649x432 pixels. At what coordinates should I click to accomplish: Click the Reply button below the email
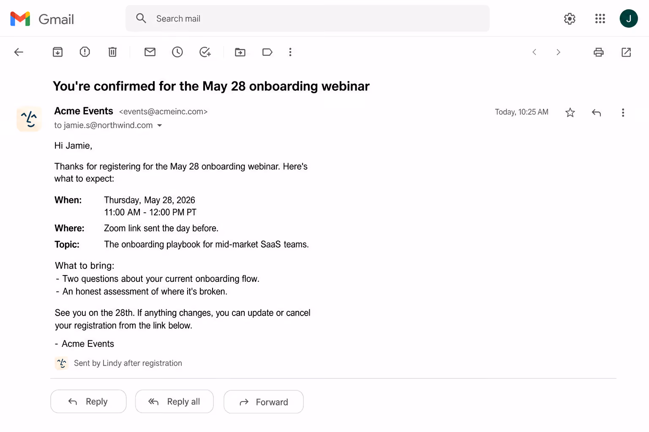88,401
